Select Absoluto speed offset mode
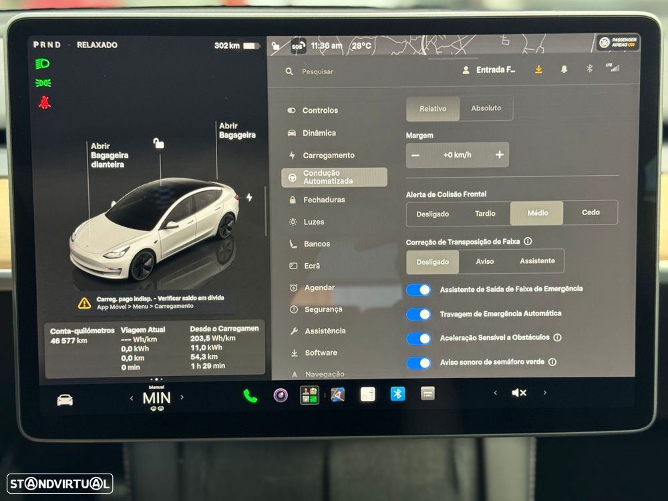This screenshot has height=501, width=668. click(x=486, y=108)
